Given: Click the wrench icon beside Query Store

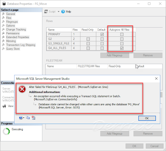Looking at the screenshot, I should tap(3, 49).
